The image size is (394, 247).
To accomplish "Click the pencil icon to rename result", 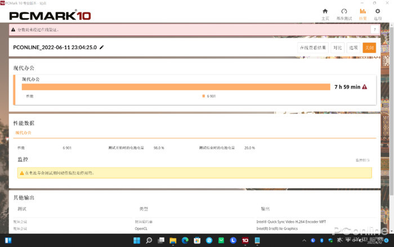I will [101, 47].
